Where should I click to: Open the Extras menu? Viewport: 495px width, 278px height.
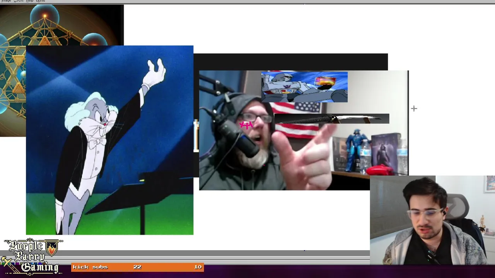pos(40,1)
